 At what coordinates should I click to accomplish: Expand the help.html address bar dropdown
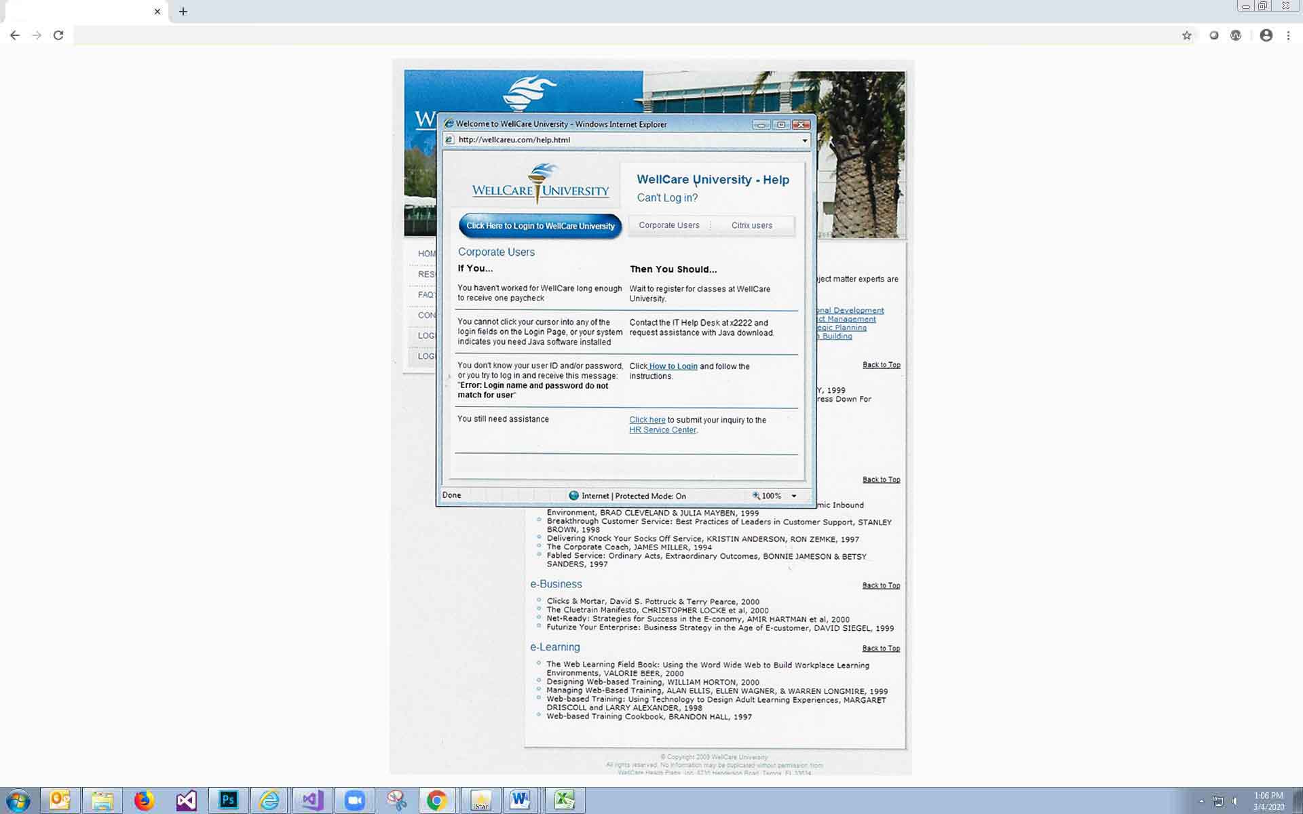tap(805, 140)
